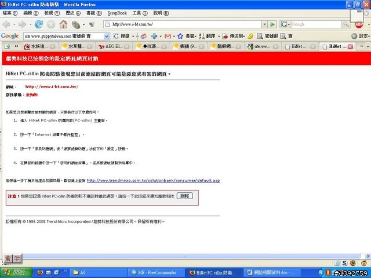Click the Forward navigation arrow

pos(22,24)
